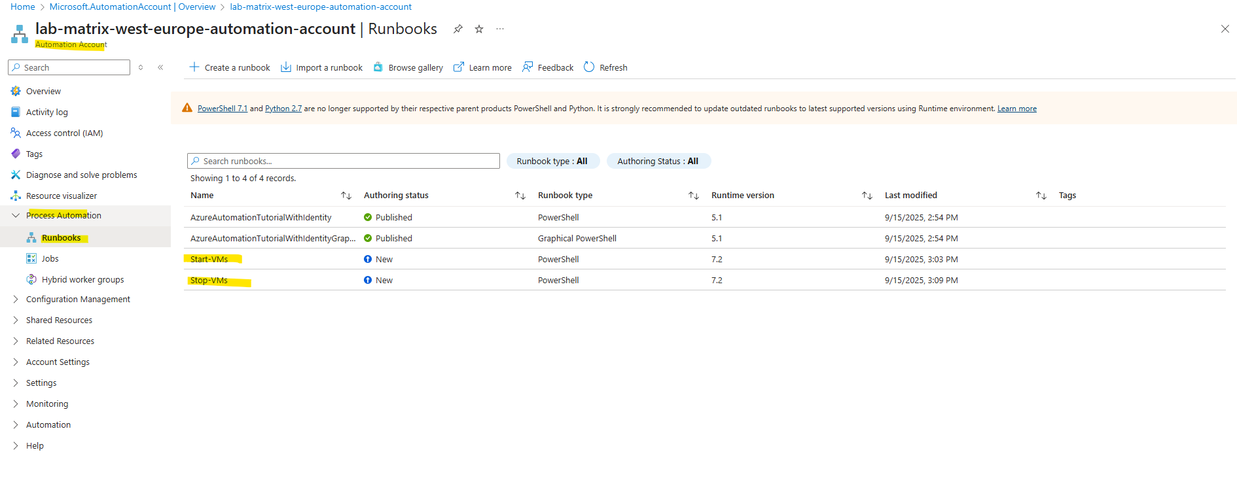Click the 9/15/2025, 3:09 PM cell
The height and width of the screenshot is (482, 1237).
[x=922, y=280]
